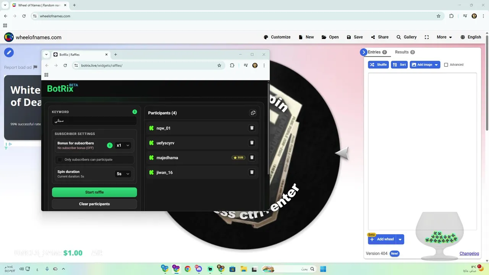Sort the wheel entries
This screenshot has height=275, width=489.
399,65
